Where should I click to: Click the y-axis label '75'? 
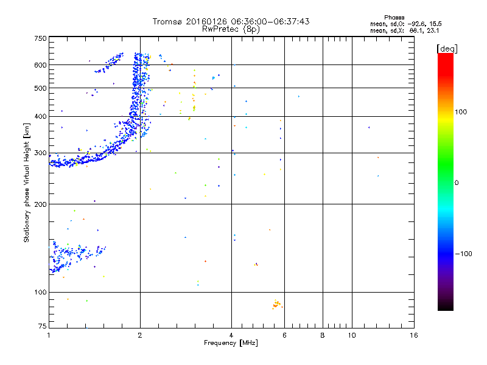(43, 326)
